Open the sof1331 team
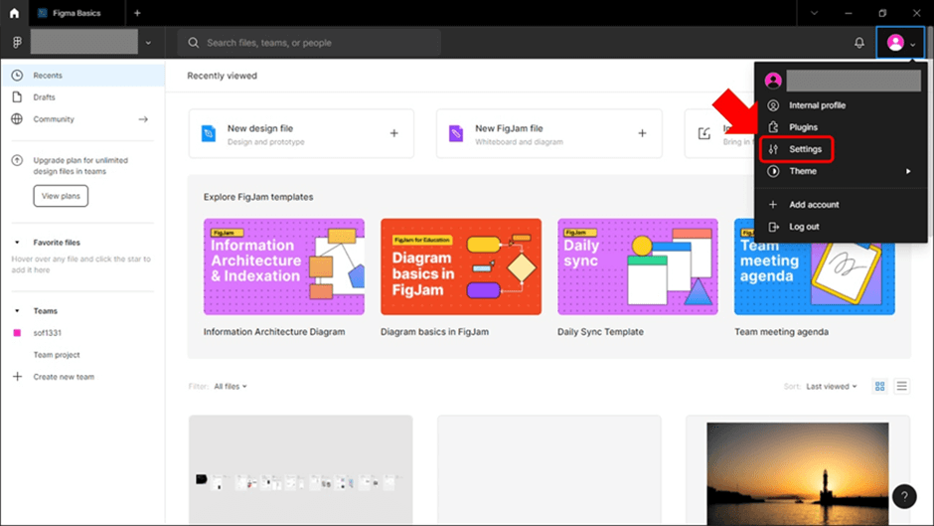934x526 pixels. pyautogui.click(x=47, y=333)
